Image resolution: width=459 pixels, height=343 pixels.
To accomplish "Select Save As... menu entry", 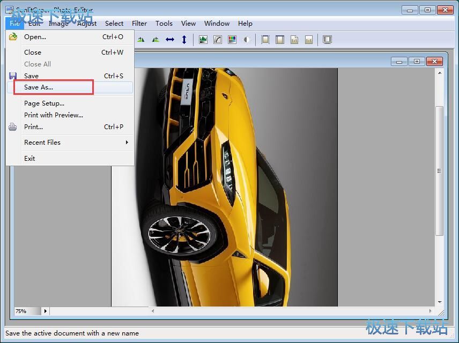I will click(70, 87).
